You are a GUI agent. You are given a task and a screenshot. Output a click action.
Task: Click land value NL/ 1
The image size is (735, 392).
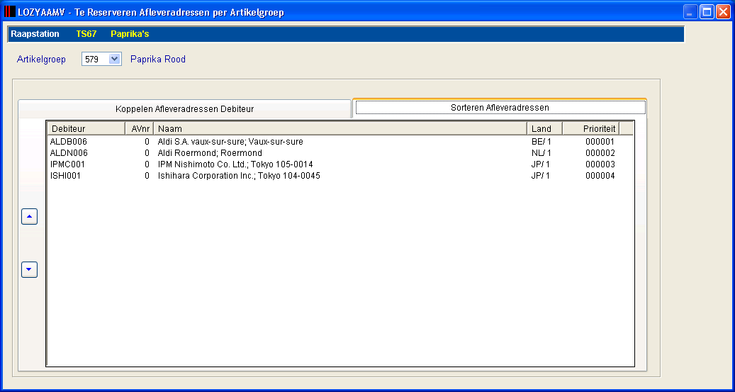click(541, 153)
